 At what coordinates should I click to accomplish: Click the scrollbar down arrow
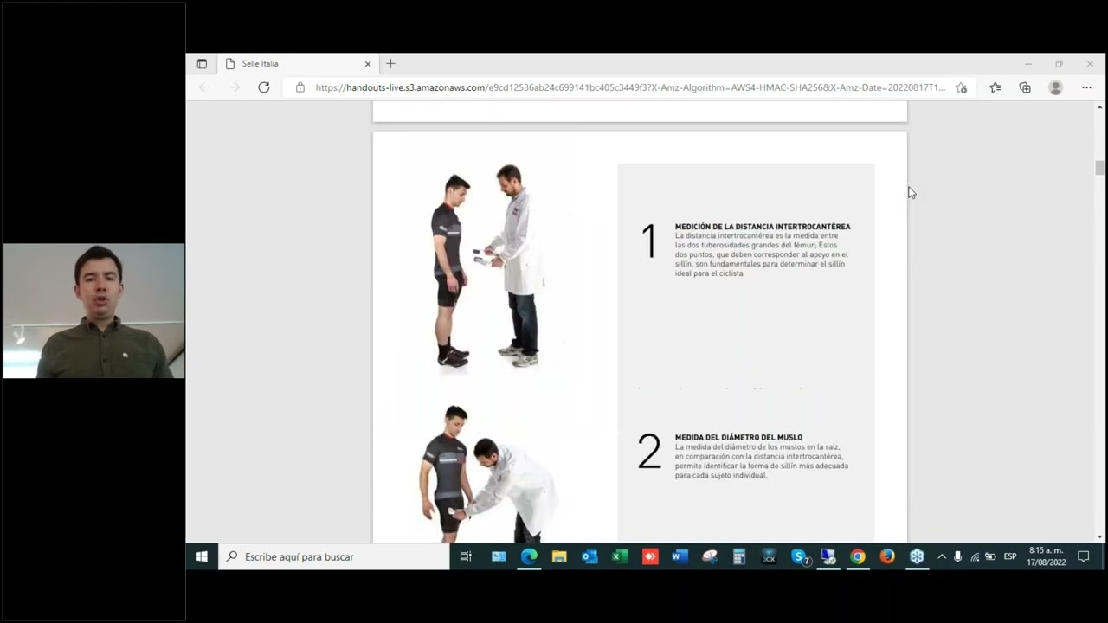[1099, 536]
